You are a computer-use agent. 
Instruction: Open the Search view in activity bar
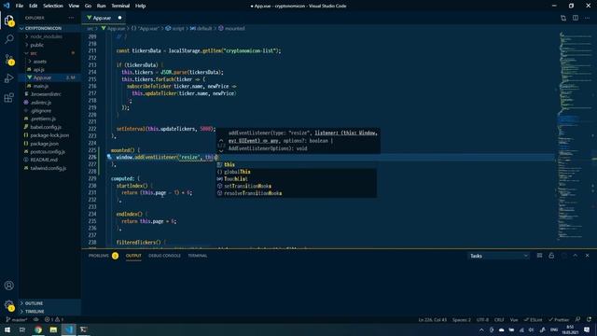(9, 39)
